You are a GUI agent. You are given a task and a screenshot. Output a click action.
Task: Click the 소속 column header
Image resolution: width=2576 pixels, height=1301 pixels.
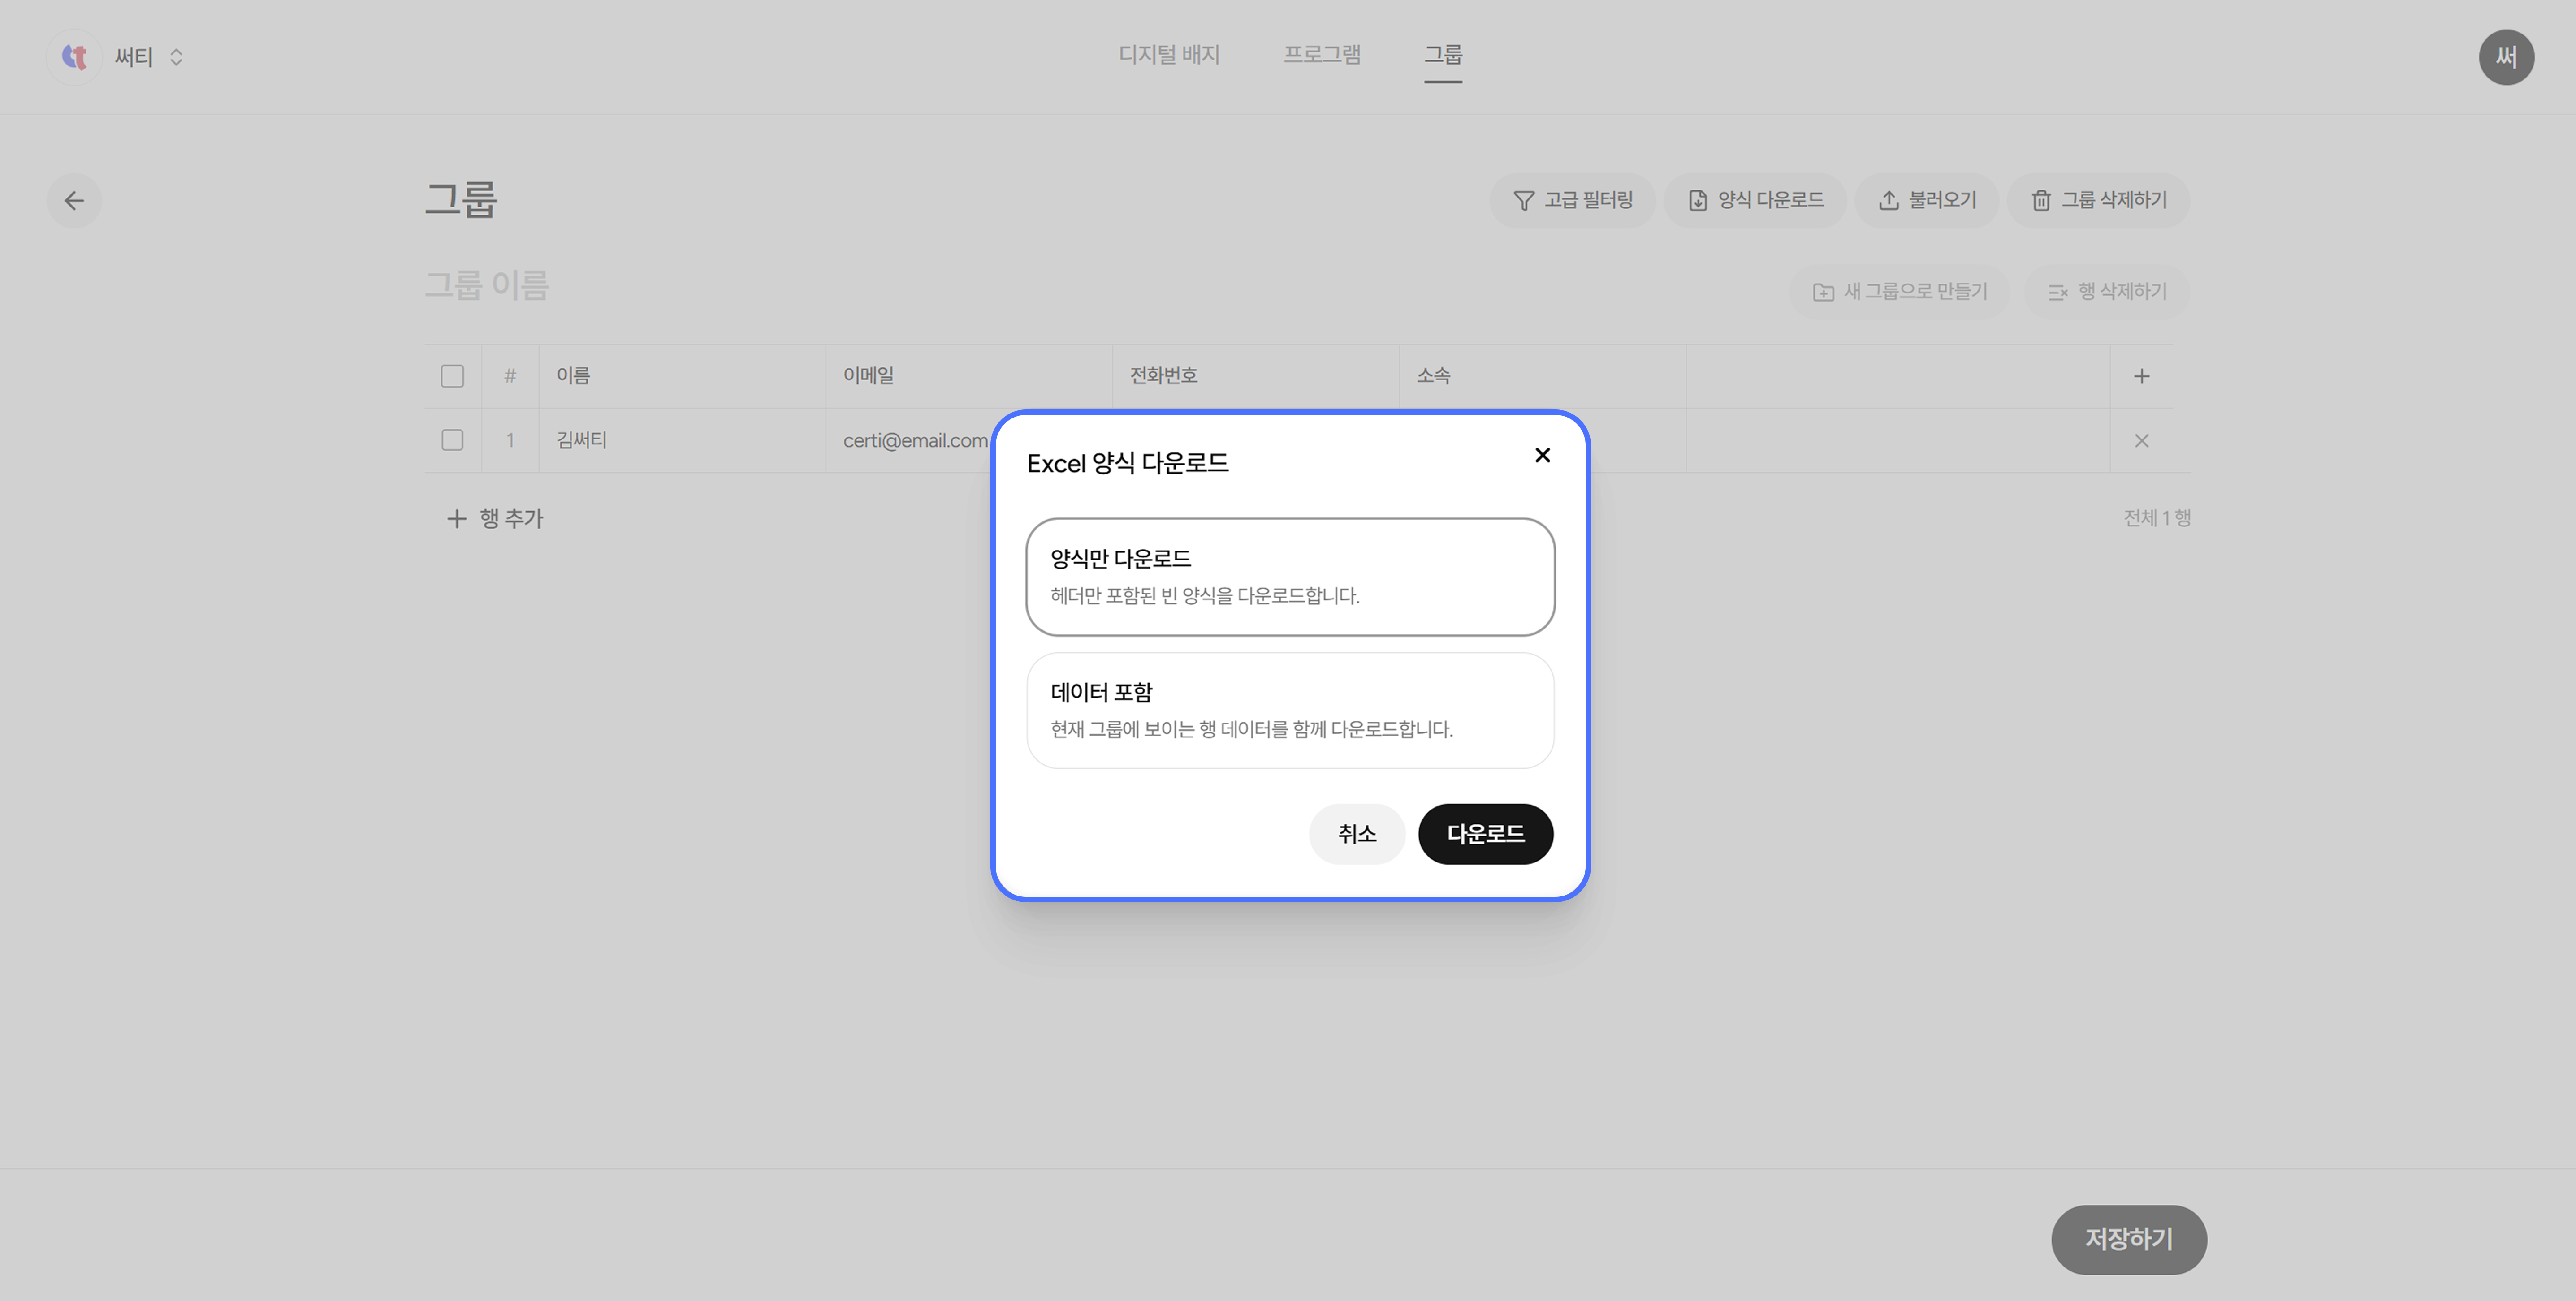[x=1542, y=376]
